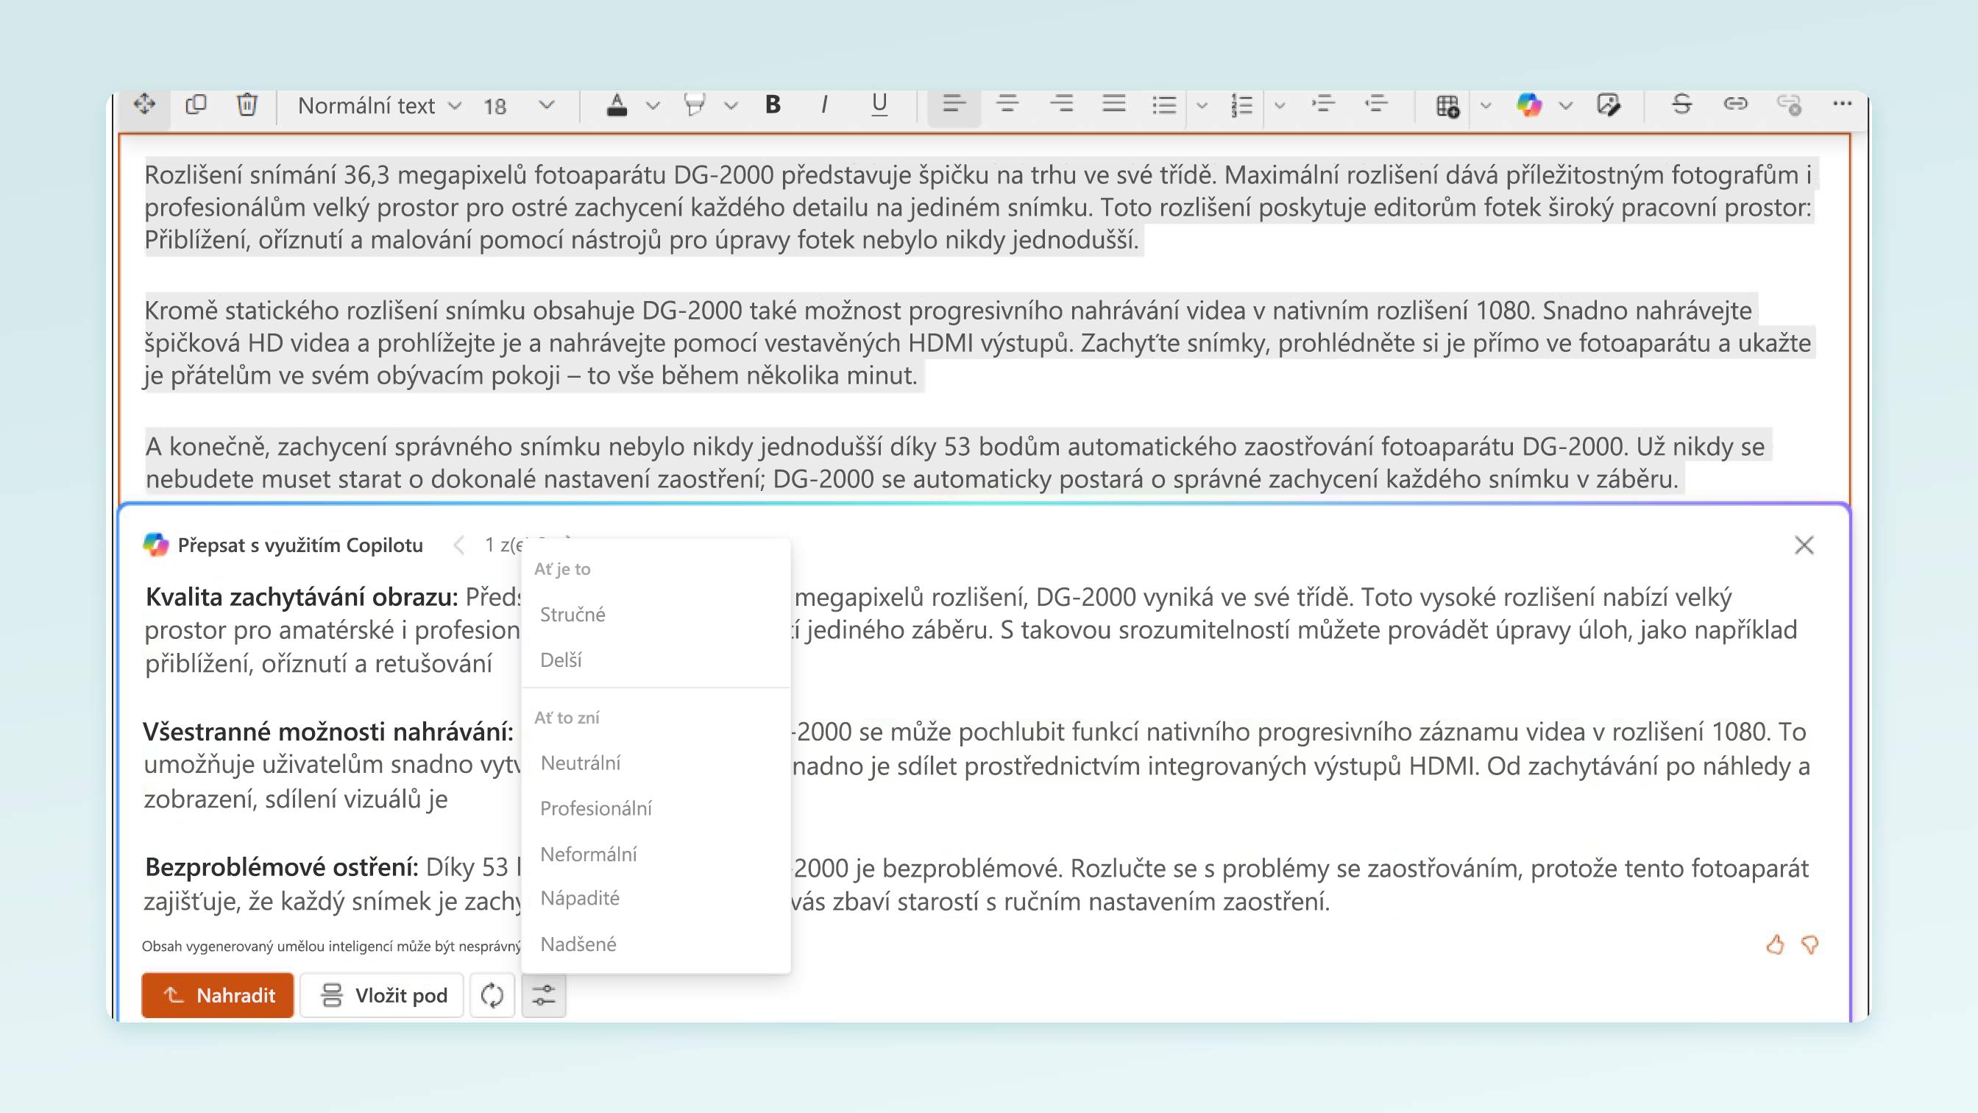
Task: Insert a numbered list
Action: pyautogui.click(x=1241, y=105)
